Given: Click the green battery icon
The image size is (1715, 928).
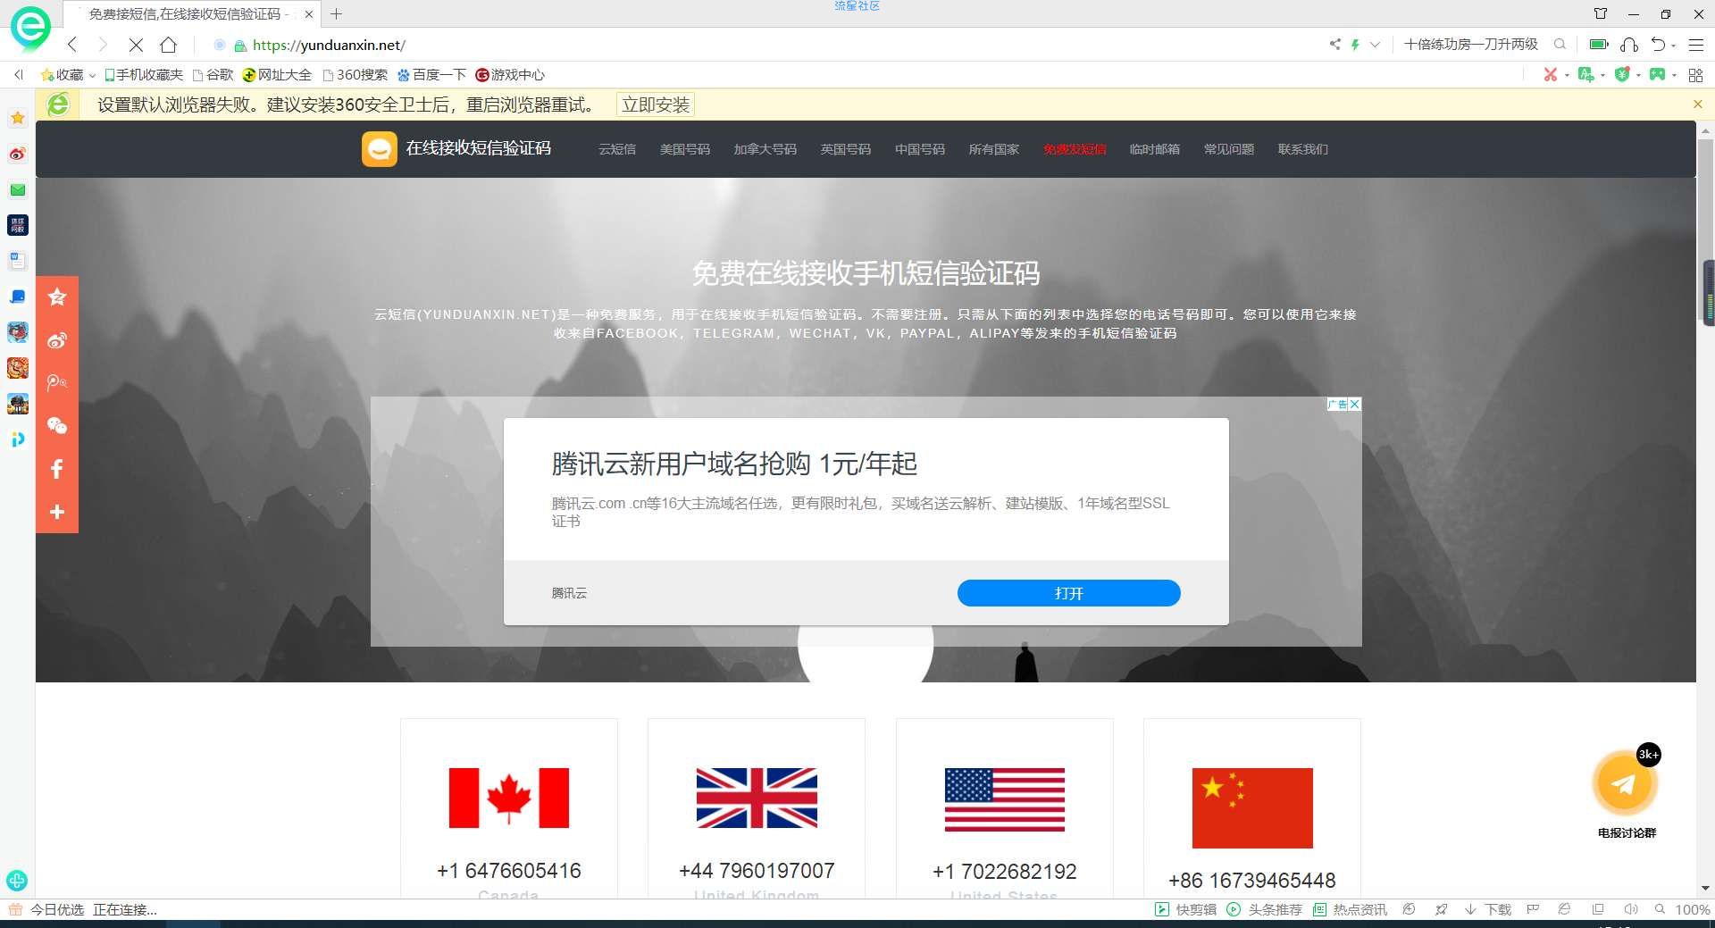Looking at the screenshot, I should 1599,45.
